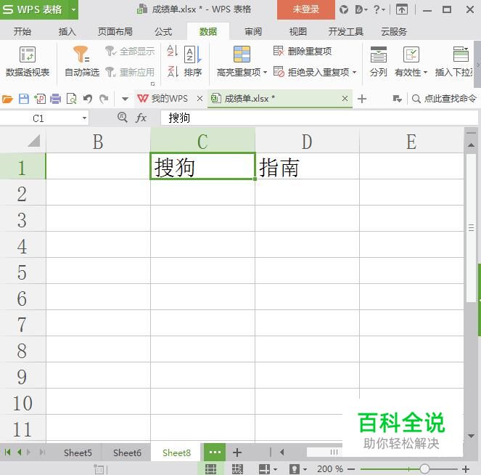Open the help question mark menu

coord(379,10)
